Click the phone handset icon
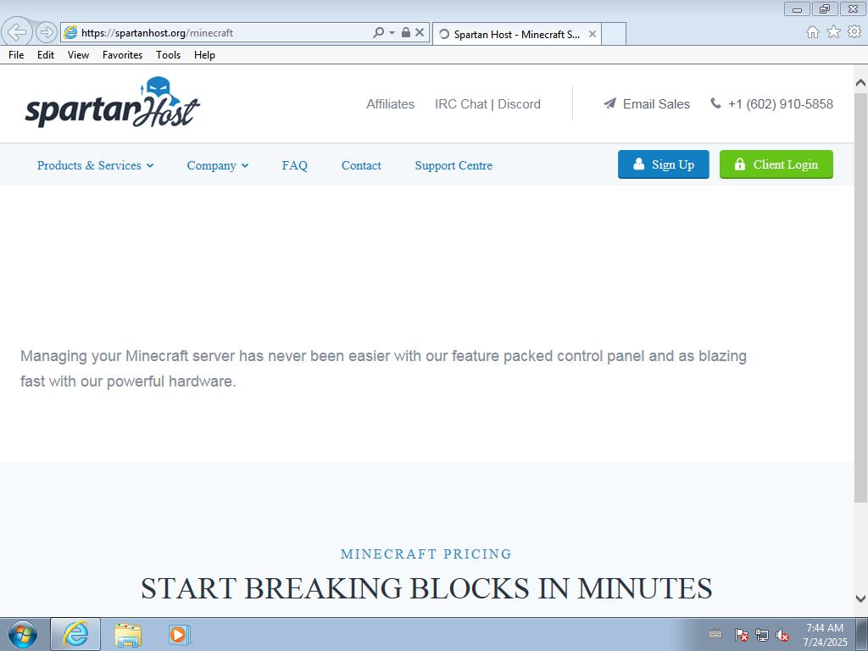The width and height of the screenshot is (868, 651). (715, 103)
